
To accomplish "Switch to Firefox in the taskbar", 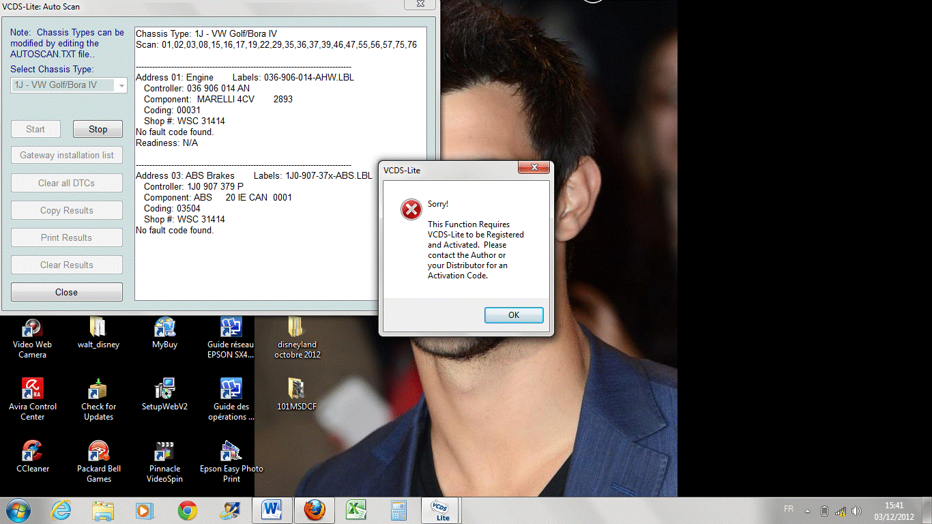I will click(x=315, y=510).
